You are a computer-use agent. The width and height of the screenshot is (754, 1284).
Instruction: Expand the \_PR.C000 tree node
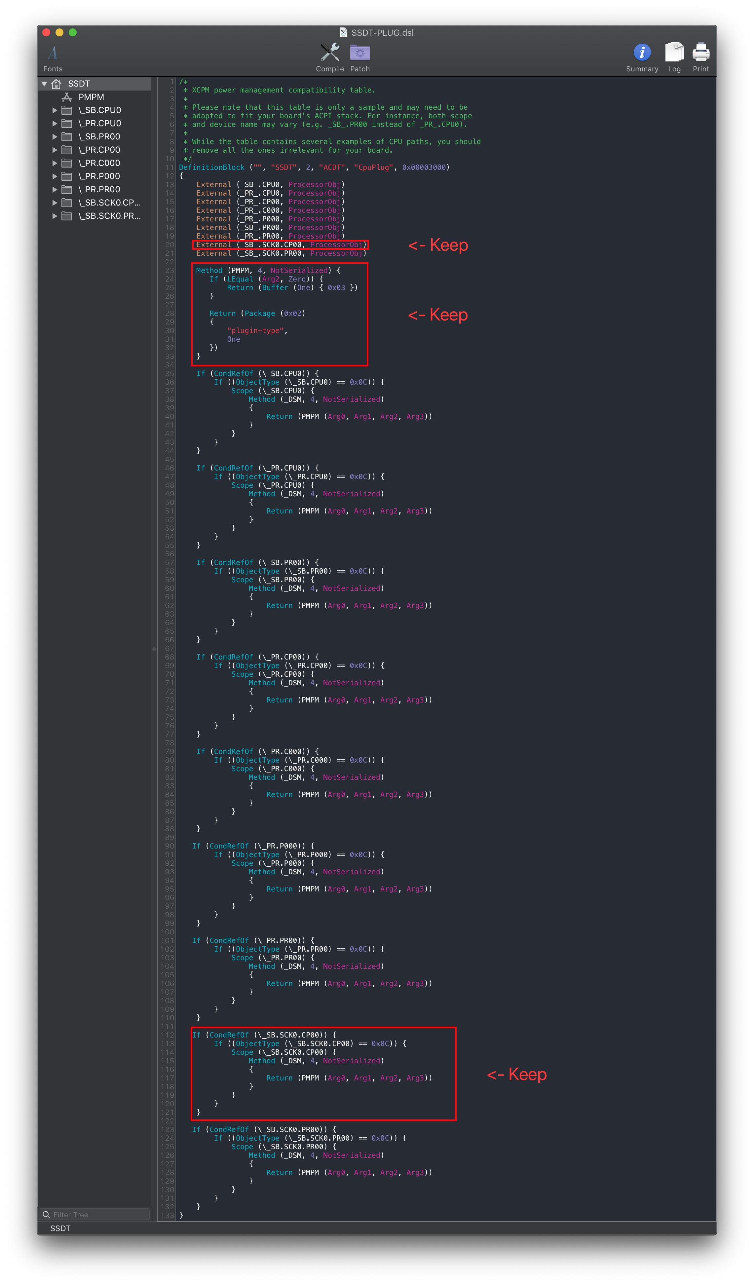(55, 163)
